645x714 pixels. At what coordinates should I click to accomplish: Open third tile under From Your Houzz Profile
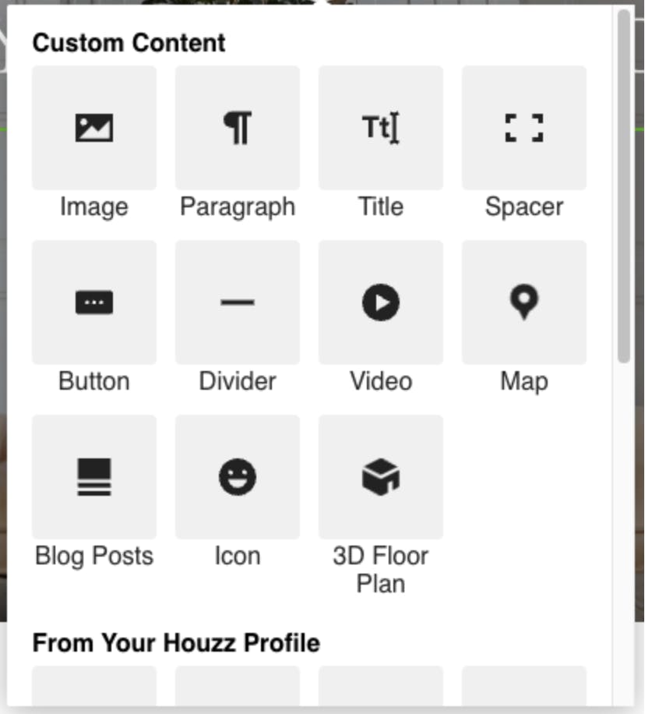[381, 686]
